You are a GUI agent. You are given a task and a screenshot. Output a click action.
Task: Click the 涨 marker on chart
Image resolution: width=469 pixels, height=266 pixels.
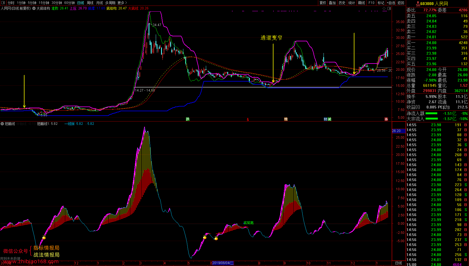tap(386, 119)
